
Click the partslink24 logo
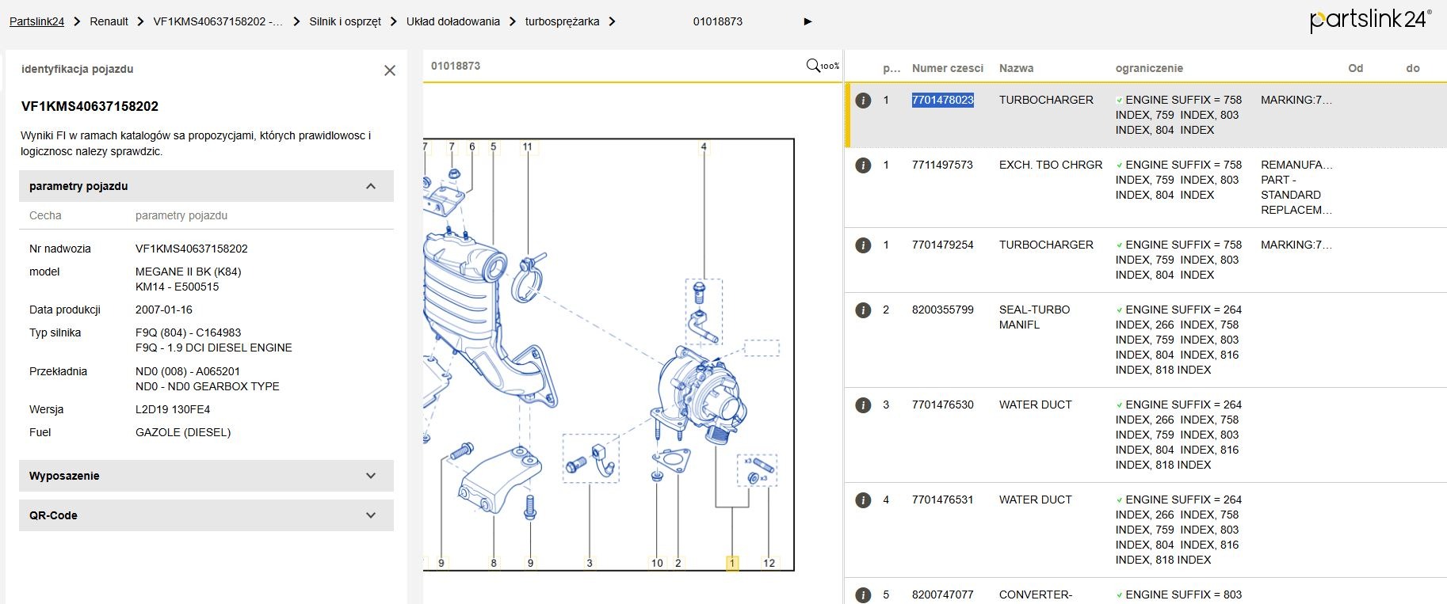(x=1370, y=20)
